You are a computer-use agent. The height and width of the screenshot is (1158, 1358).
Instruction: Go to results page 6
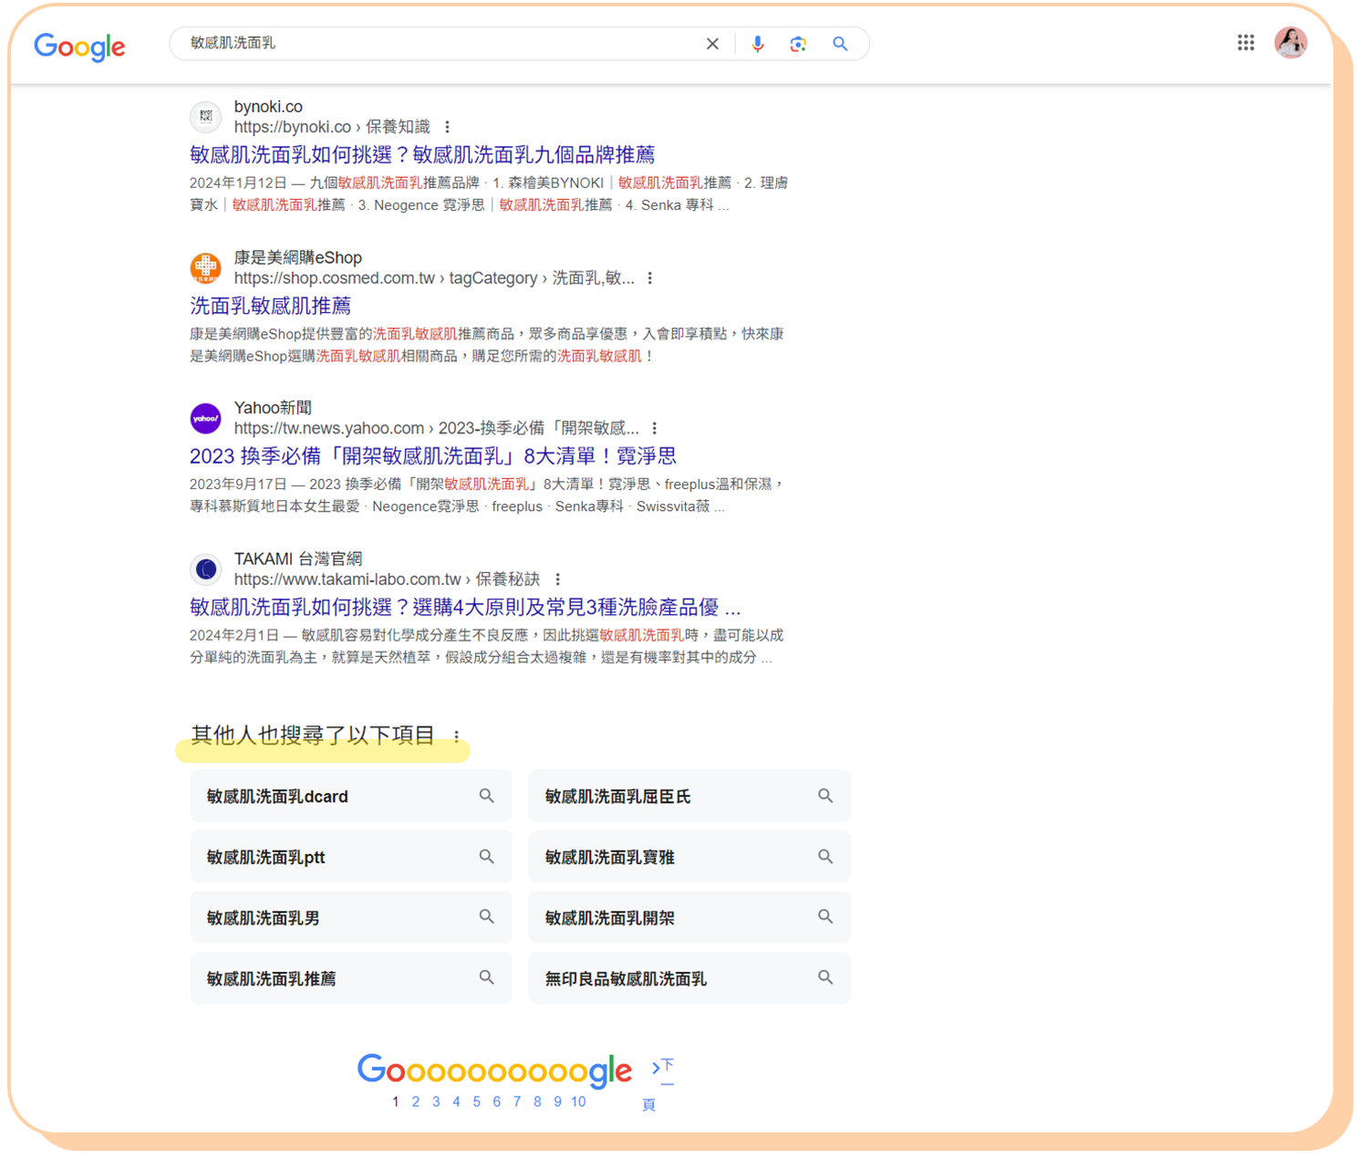point(496,1101)
